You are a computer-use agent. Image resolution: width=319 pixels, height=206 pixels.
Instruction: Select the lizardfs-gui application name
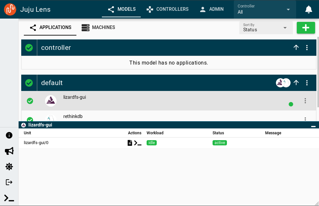click(74, 97)
